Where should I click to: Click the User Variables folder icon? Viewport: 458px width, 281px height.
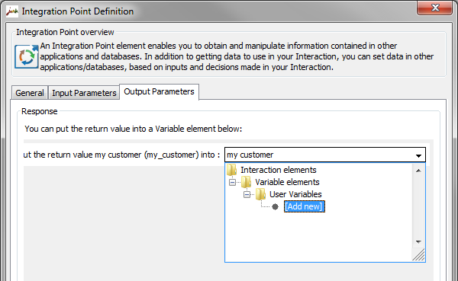point(261,194)
